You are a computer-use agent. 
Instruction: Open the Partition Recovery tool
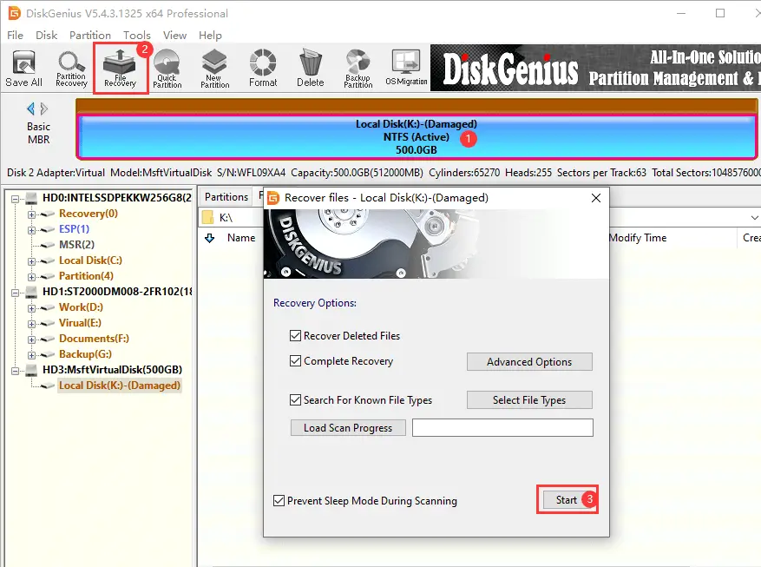pos(71,69)
